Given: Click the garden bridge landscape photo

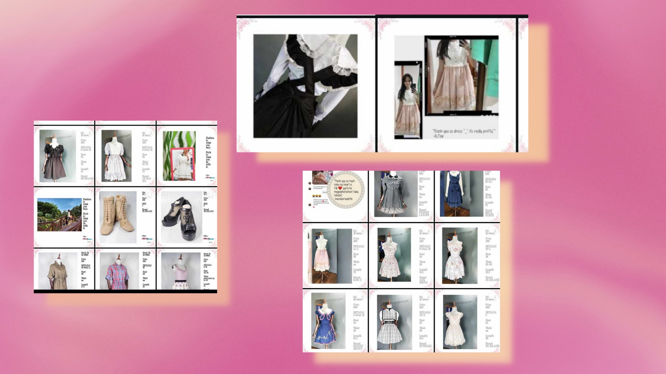Looking at the screenshot, I should click(59, 215).
